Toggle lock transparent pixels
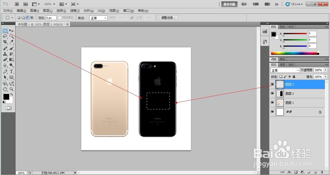 (281, 77)
